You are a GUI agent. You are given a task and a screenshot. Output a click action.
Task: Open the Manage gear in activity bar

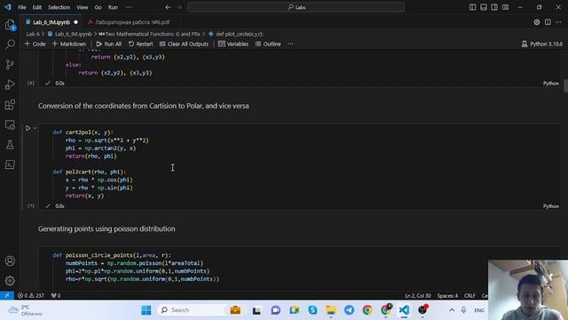tap(10, 281)
